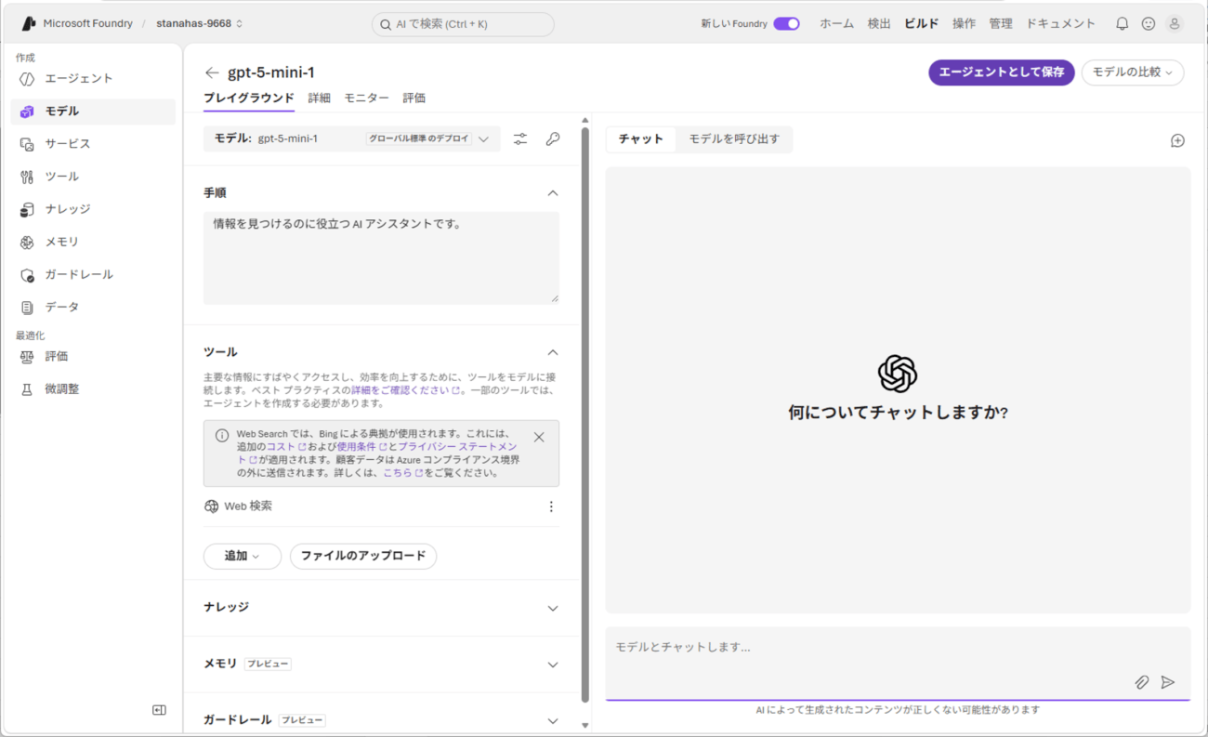Screen dimensions: 1208x737
Task: Open 微調整 in the sidebar
Action: coord(93,388)
